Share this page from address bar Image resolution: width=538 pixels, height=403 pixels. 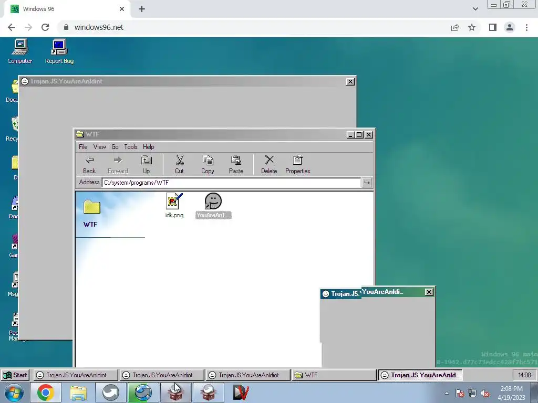click(455, 27)
